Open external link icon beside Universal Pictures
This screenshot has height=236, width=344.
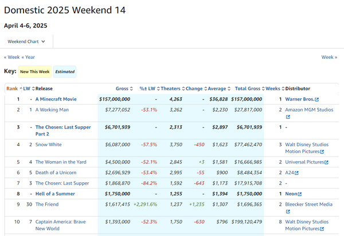(x=326, y=162)
